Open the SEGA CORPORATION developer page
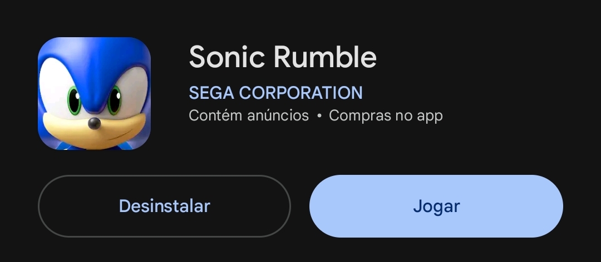 (275, 92)
